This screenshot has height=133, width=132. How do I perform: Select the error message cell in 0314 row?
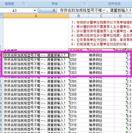click(x=36, y=112)
